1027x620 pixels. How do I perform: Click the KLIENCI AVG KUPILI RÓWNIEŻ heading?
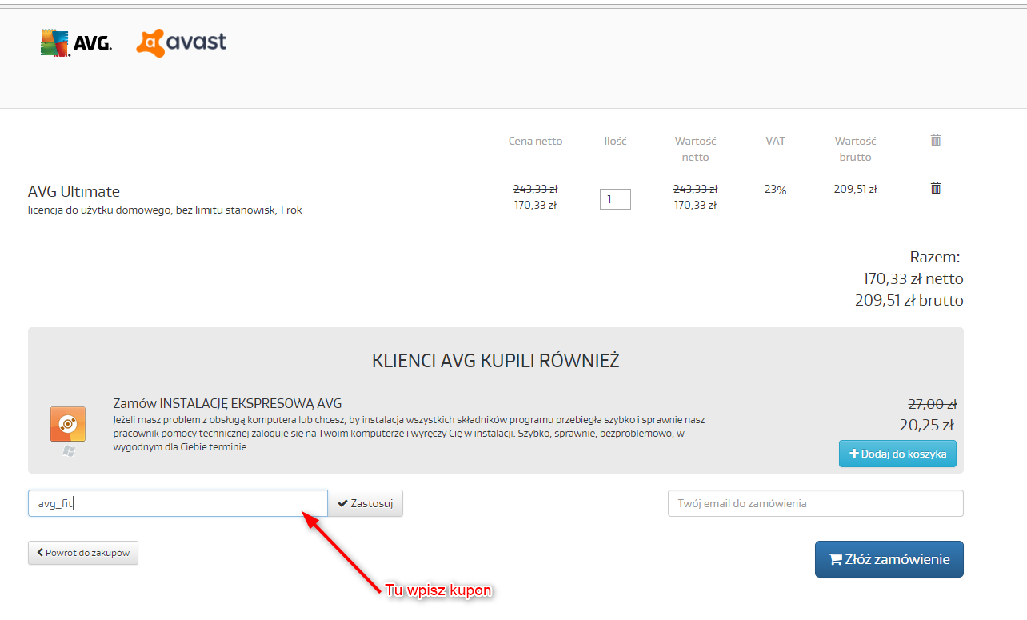point(496,361)
